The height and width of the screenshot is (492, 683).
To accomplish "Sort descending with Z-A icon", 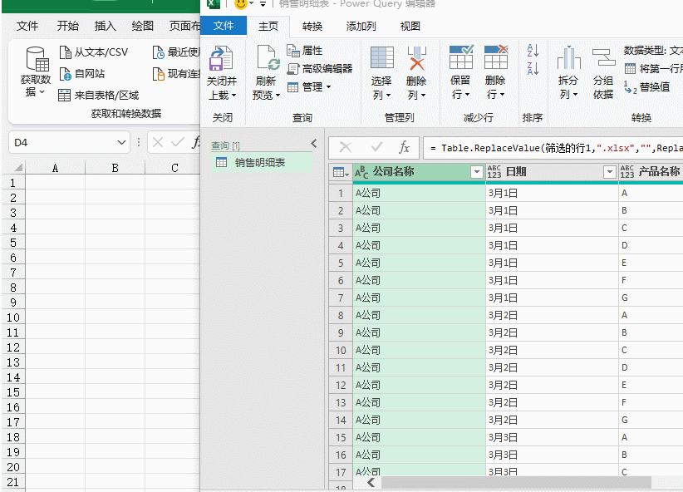I will coord(533,68).
